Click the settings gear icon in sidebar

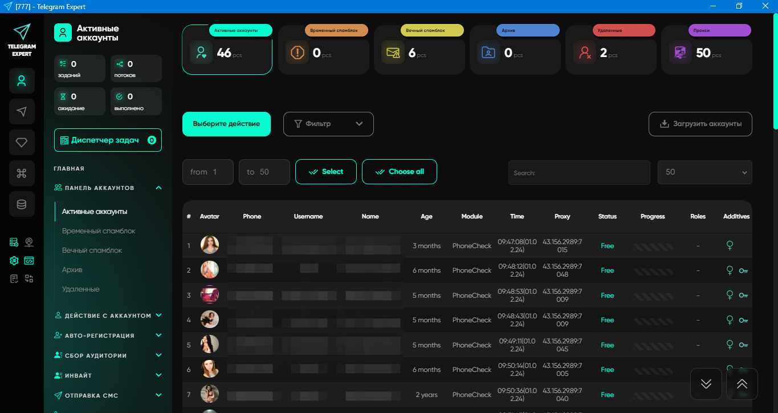tap(14, 261)
